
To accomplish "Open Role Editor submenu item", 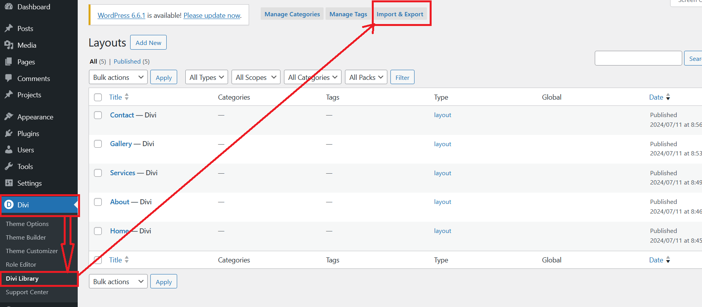I will (21, 264).
